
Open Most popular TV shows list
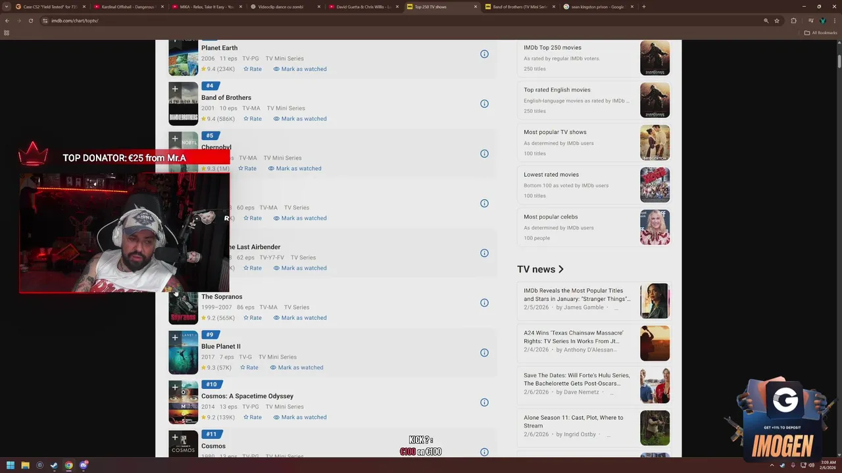(555, 132)
